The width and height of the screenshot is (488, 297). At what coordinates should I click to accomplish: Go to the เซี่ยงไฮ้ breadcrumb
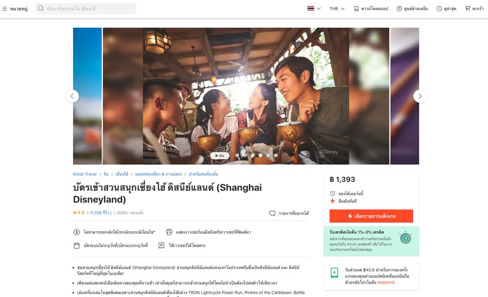click(x=122, y=174)
